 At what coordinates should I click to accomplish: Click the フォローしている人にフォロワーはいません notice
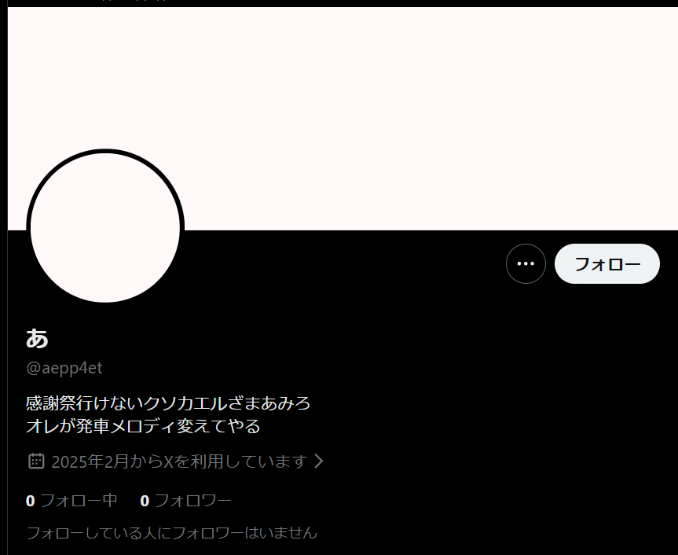pyautogui.click(x=172, y=532)
